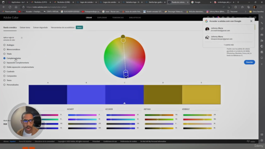The image size is (265, 149).
Task: Click the Edge sidebar Outlook icon
Action: (x=262, y=52)
